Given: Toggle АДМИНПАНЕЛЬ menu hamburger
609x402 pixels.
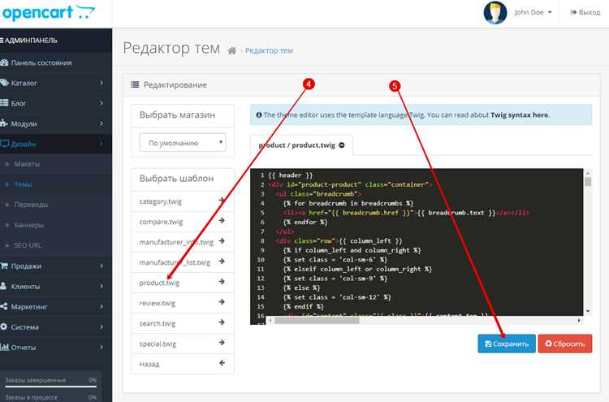Looking at the screenshot, I should point(2,41).
